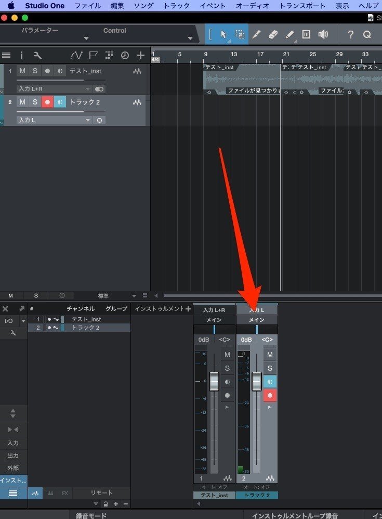This screenshot has height=519, width=382.
Task: Pick the Paint pencil tool
Action: coord(289,34)
